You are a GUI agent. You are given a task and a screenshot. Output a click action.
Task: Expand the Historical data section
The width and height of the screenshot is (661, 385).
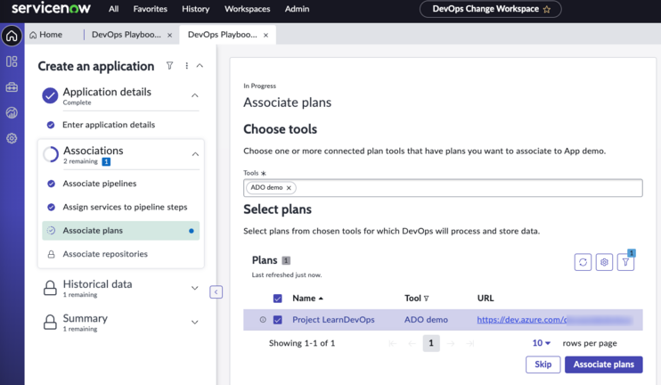pos(195,288)
